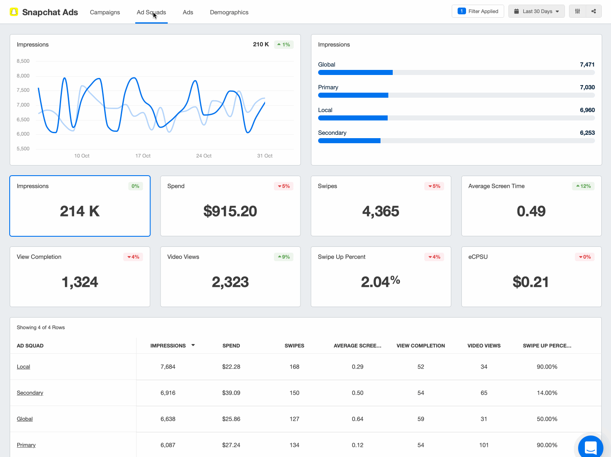This screenshot has width=611, height=457.
Task: Switch to the Campaigns tab
Action: [105, 12]
